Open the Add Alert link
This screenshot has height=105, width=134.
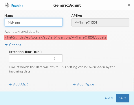point(21,84)
